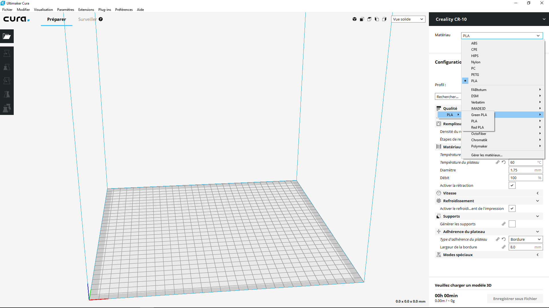Select Gérer les matériaux option
Viewport: 549px width, 308px height.
coord(487,155)
